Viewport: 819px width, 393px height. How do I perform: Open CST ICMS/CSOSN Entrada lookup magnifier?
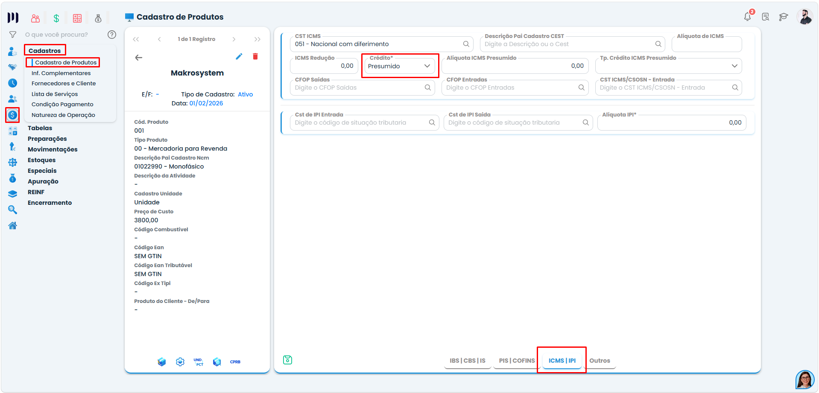coord(735,87)
